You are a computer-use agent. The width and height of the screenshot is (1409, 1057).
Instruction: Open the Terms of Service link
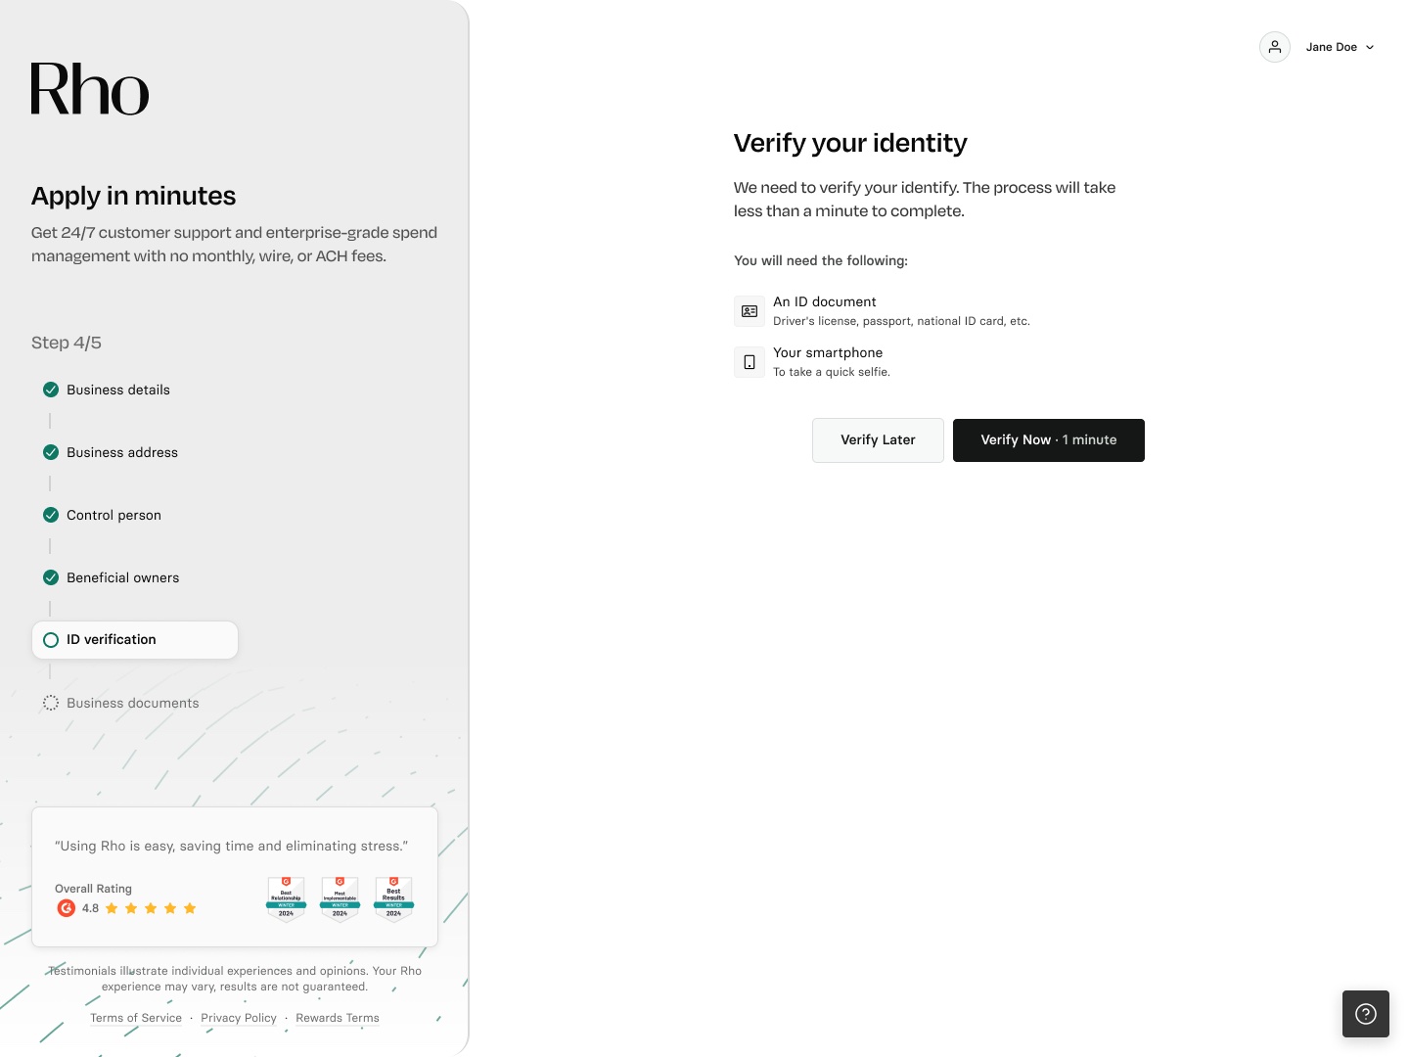136,1018
